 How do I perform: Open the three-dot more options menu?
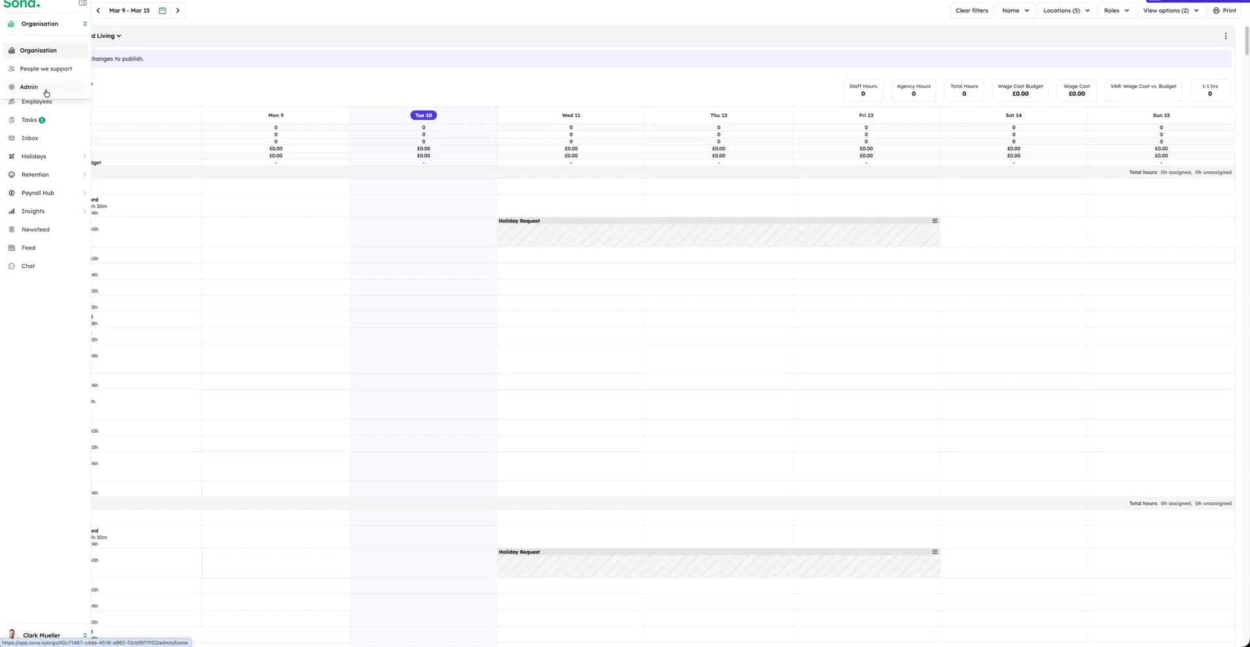1225,36
